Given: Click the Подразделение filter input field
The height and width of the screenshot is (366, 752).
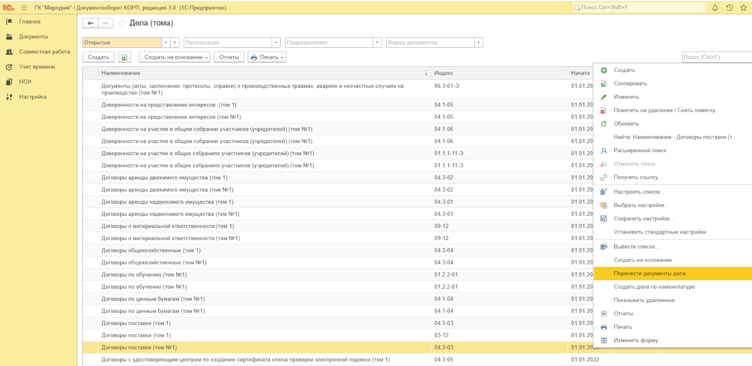Looking at the screenshot, I should click(x=329, y=43).
